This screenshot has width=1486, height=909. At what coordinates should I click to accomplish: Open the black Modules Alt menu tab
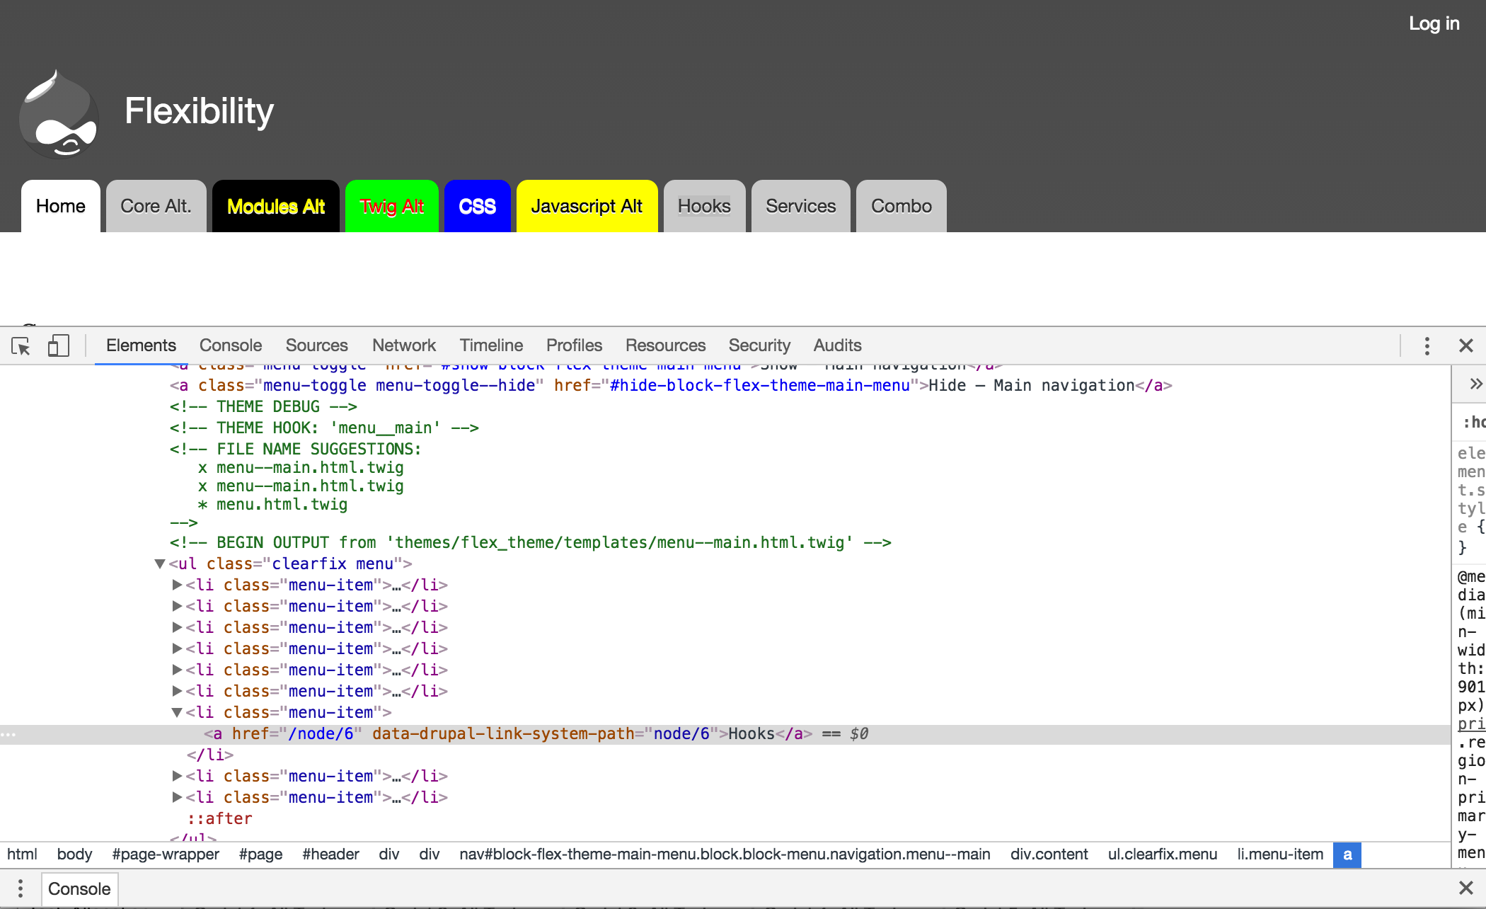click(276, 206)
